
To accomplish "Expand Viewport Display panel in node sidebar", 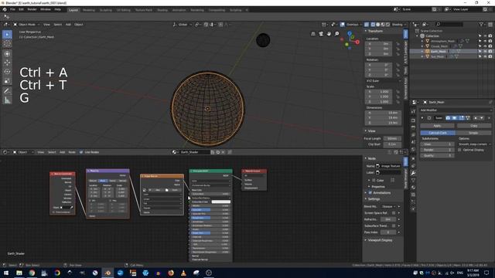I will 380,240.
